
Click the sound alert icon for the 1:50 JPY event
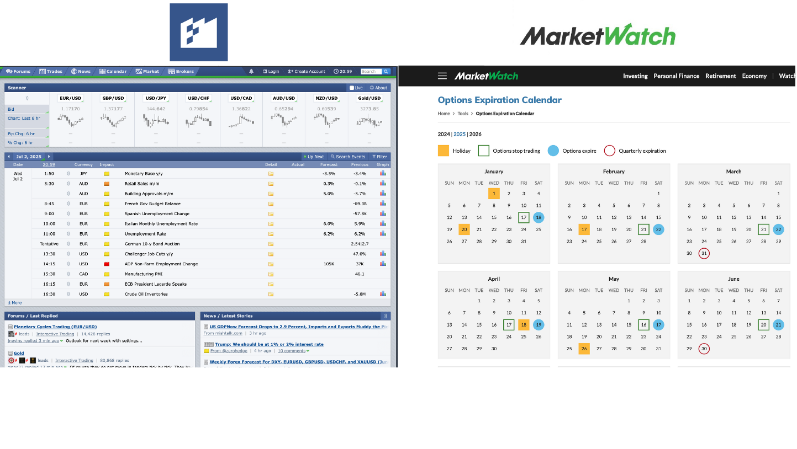click(x=68, y=174)
